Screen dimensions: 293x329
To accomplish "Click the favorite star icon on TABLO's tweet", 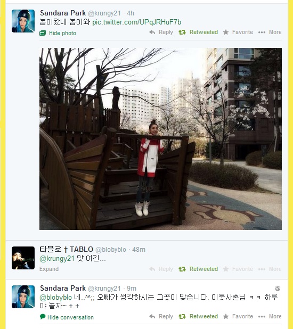I will pyautogui.click(x=226, y=269).
